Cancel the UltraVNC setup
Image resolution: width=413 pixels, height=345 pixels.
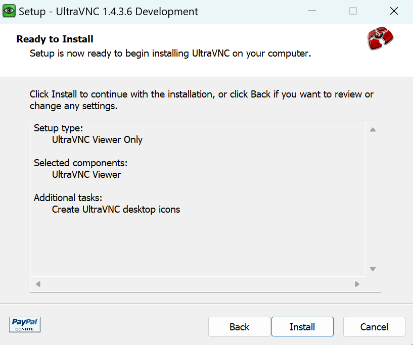click(x=374, y=327)
